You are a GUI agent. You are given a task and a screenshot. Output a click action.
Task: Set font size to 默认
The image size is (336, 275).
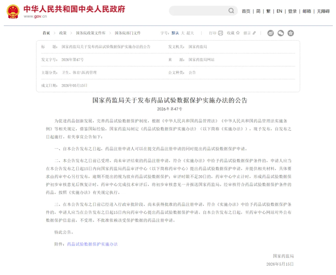[x=175, y=33]
